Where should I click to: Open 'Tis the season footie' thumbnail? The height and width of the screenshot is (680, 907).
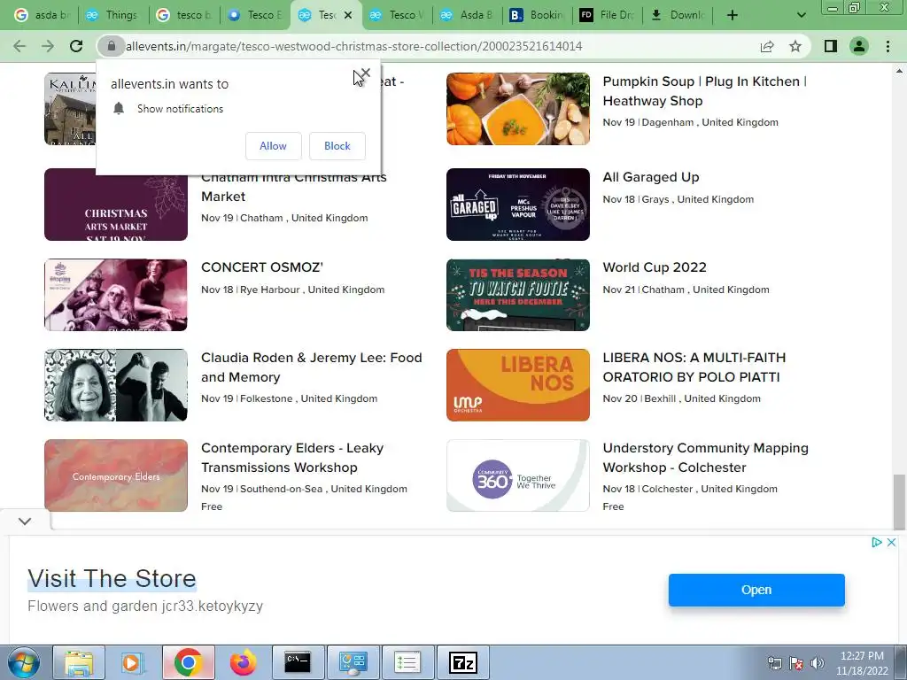(x=517, y=295)
